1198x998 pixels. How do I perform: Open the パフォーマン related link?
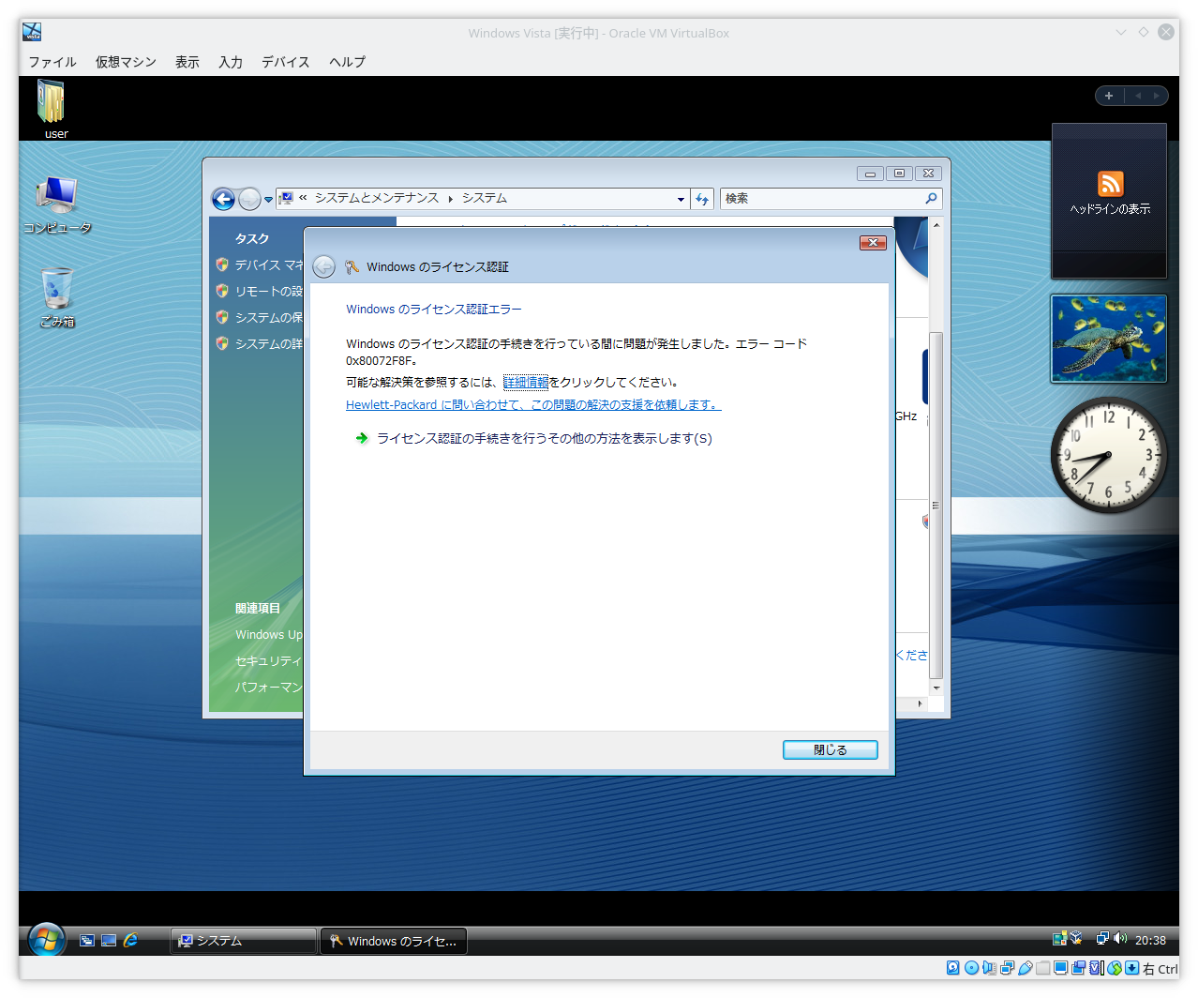(x=269, y=688)
